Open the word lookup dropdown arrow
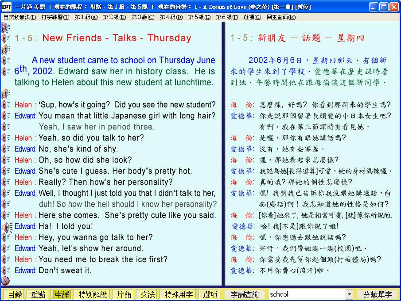The height and width of the screenshot is (301, 401). click(349, 294)
